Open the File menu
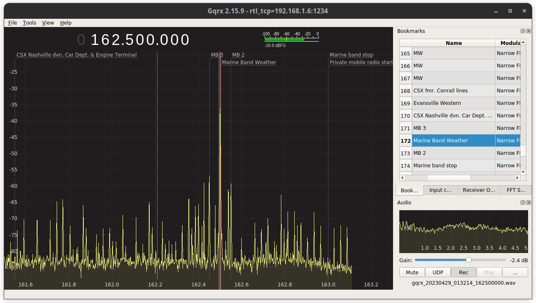Screen dimensions: 536x303 pyautogui.click(x=13, y=22)
